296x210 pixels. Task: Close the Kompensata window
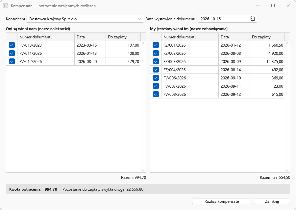coord(288,6)
